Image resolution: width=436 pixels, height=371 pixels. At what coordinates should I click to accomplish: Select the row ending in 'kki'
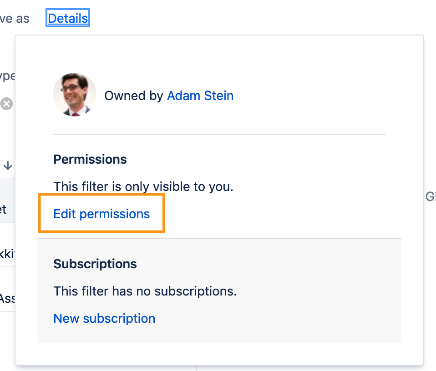(x=7, y=245)
